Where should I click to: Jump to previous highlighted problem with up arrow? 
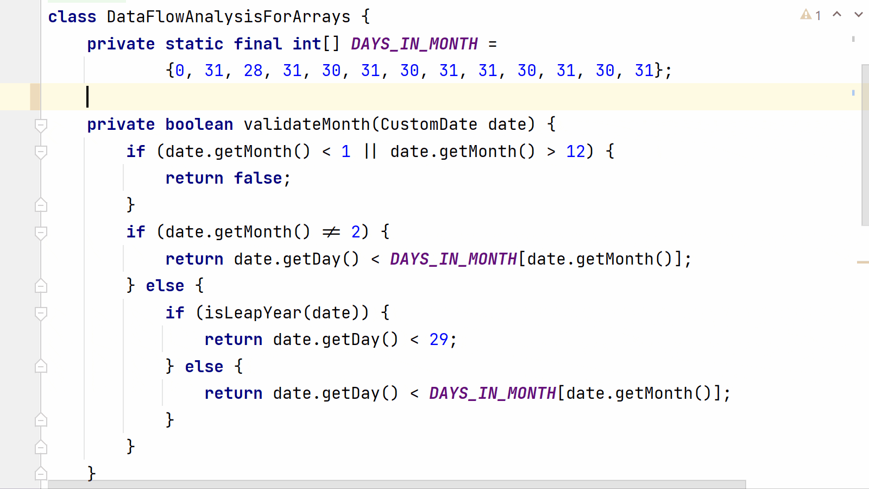(837, 15)
